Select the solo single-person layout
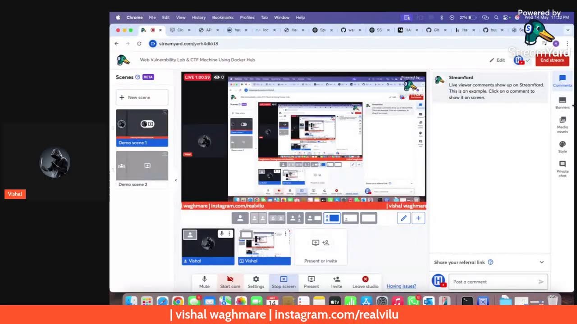This screenshot has height=324, width=577. pyautogui.click(x=240, y=218)
